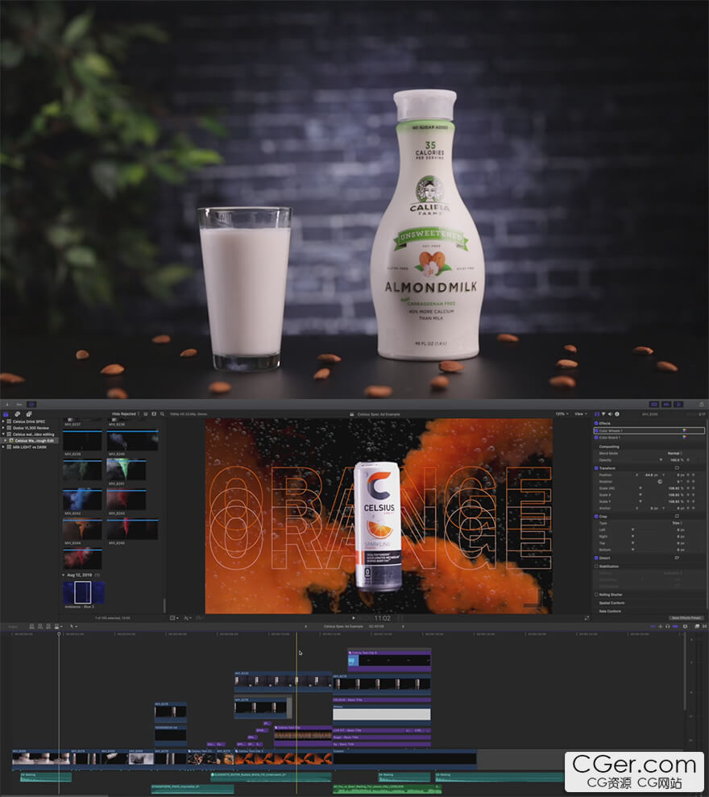
Task: Toggle the Transform checkbox in the inspector
Action: 596,467
